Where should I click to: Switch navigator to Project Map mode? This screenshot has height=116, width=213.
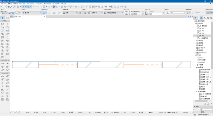point(201,18)
